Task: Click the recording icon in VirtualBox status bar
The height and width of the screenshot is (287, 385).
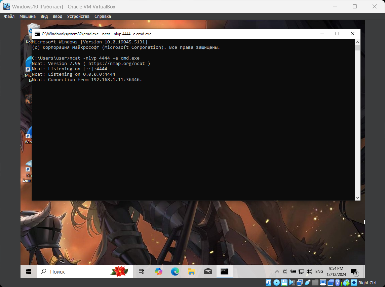Action: [331, 283]
